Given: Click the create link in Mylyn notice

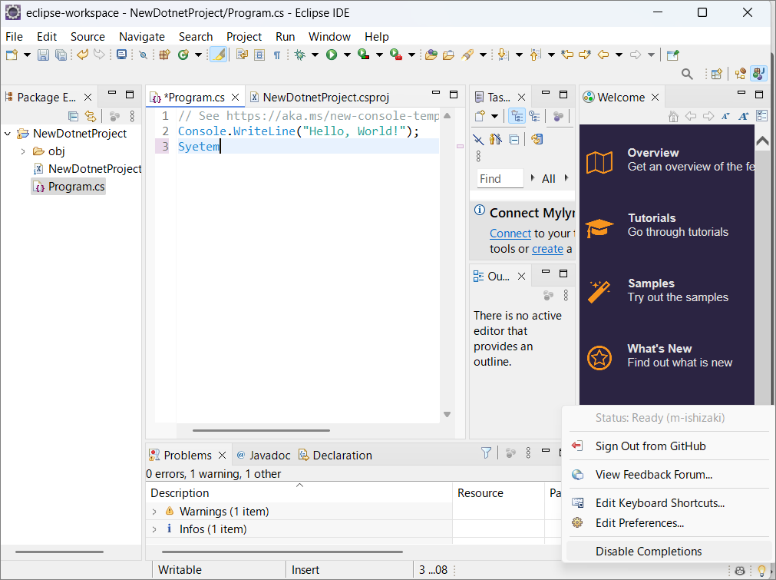Looking at the screenshot, I should point(547,249).
